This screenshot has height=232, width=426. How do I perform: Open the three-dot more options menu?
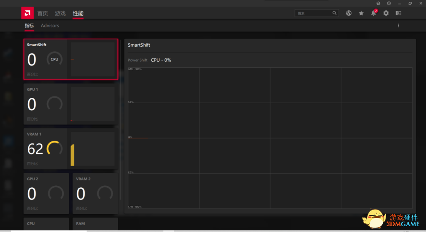tap(399, 25)
